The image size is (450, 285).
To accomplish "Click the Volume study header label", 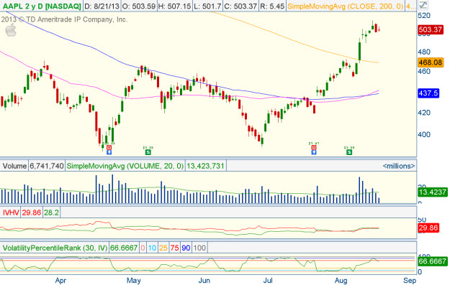I will pos(14,166).
